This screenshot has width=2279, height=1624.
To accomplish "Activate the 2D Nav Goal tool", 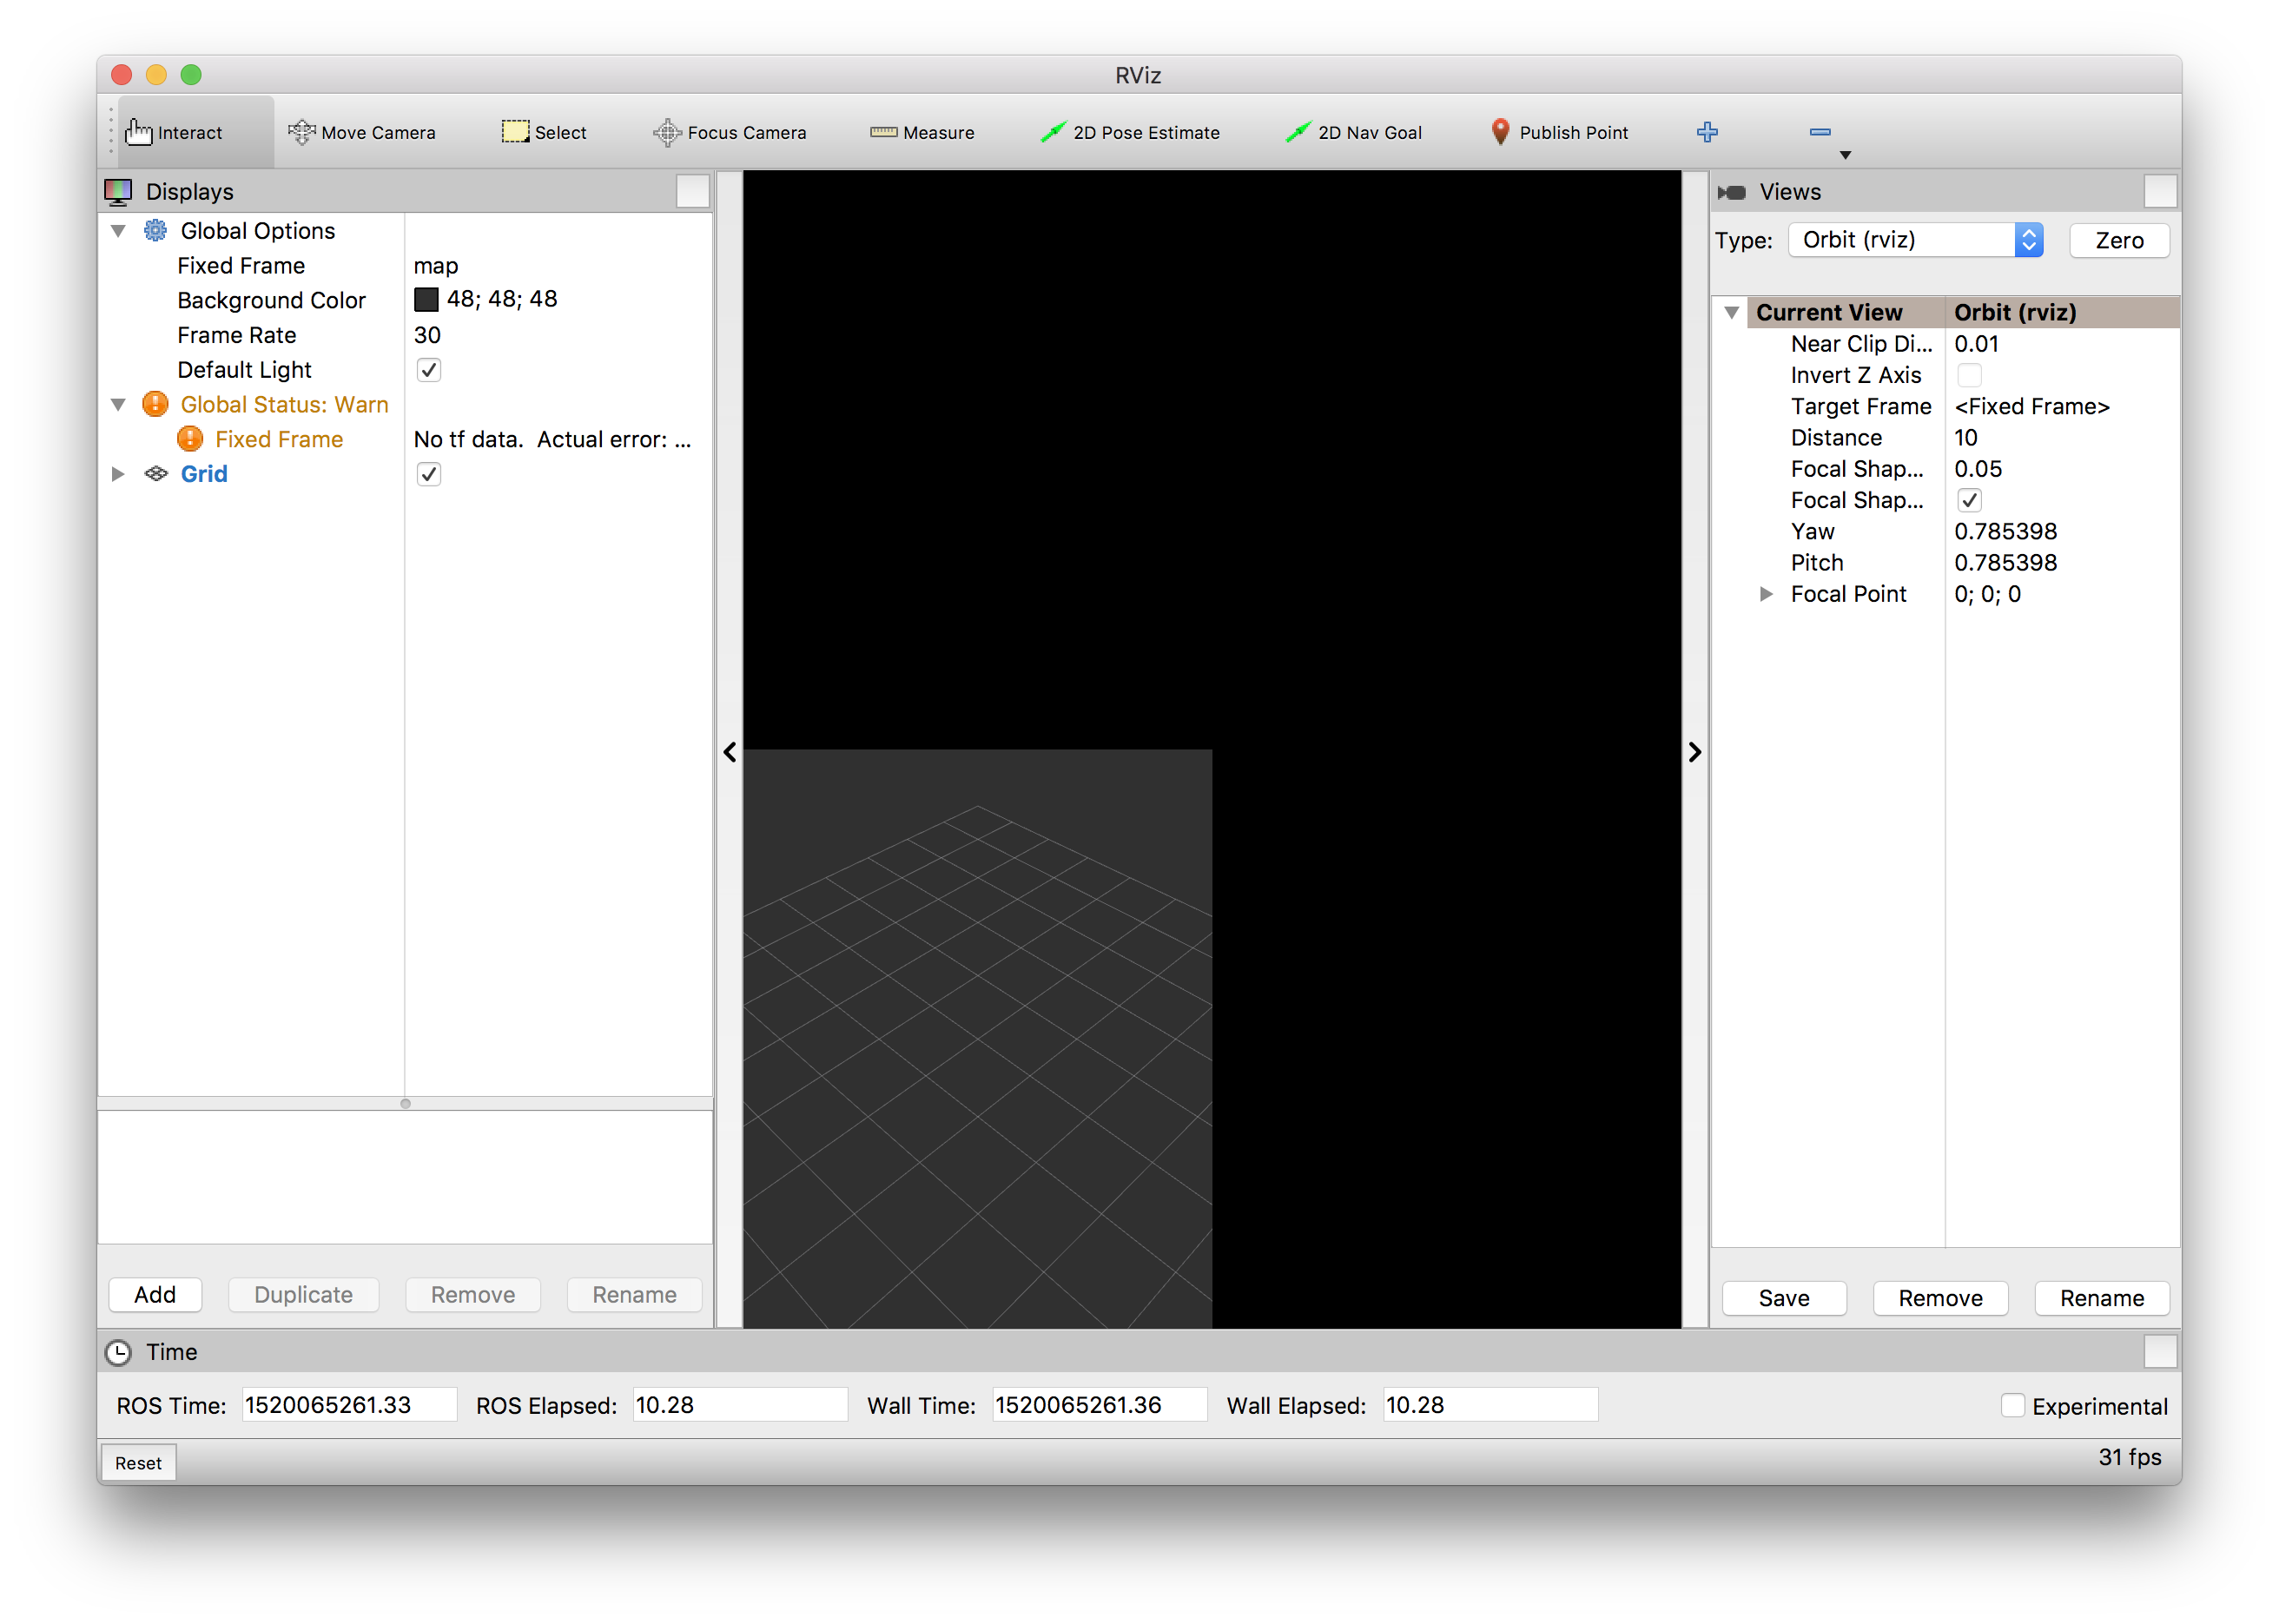I will (1355, 131).
